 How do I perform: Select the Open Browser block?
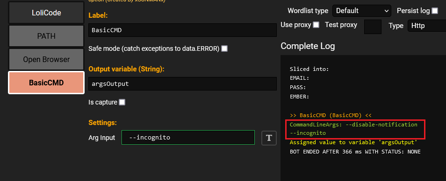[46, 59]
